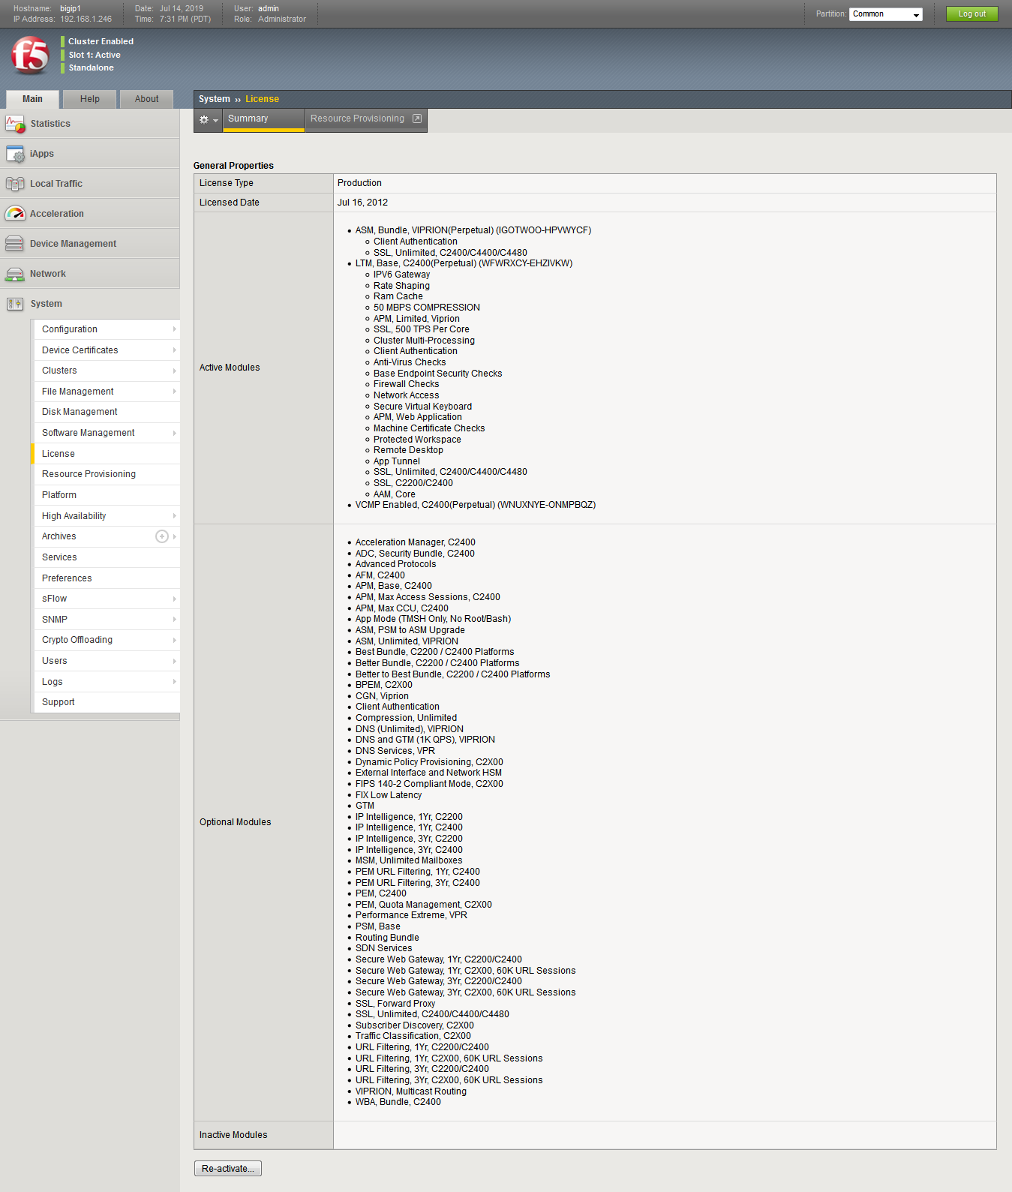The width and height of the screenshot is (1012, 1192).
Task: Open the iApps section icon
Action: click(15, 154)
